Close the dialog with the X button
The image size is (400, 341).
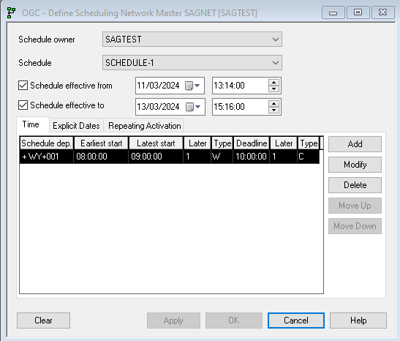click(x=383, y=12)
